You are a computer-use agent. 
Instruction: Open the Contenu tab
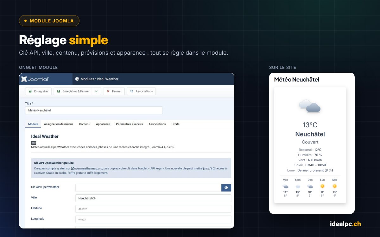coord(85,124)
